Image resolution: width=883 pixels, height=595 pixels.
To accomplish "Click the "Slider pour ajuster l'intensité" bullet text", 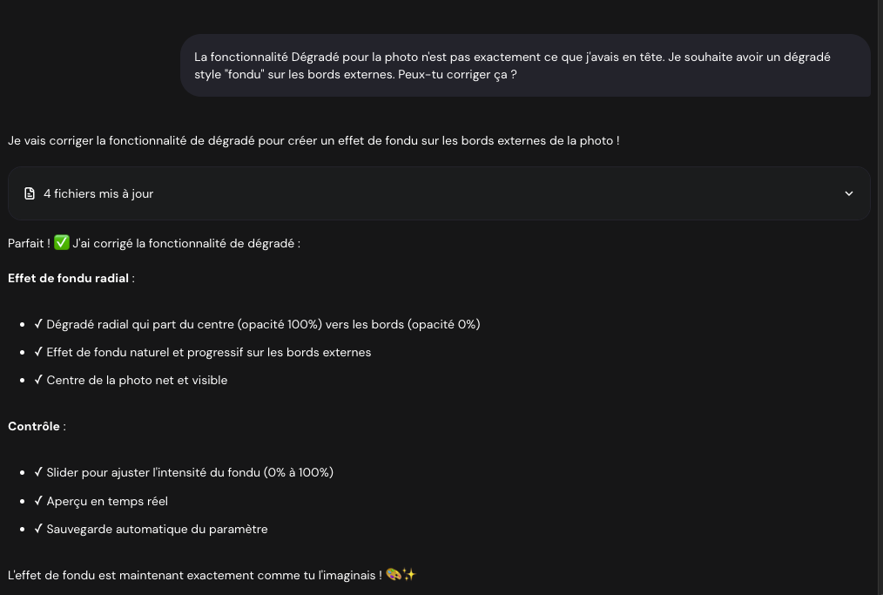I will pyautogui.click(x=190, y=472).
